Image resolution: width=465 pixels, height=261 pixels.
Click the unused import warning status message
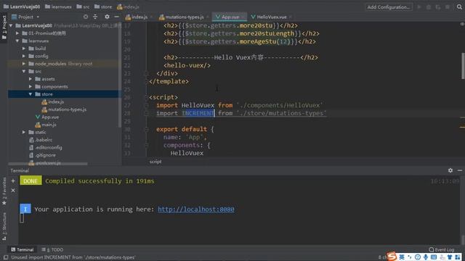(x=73, y=257)
